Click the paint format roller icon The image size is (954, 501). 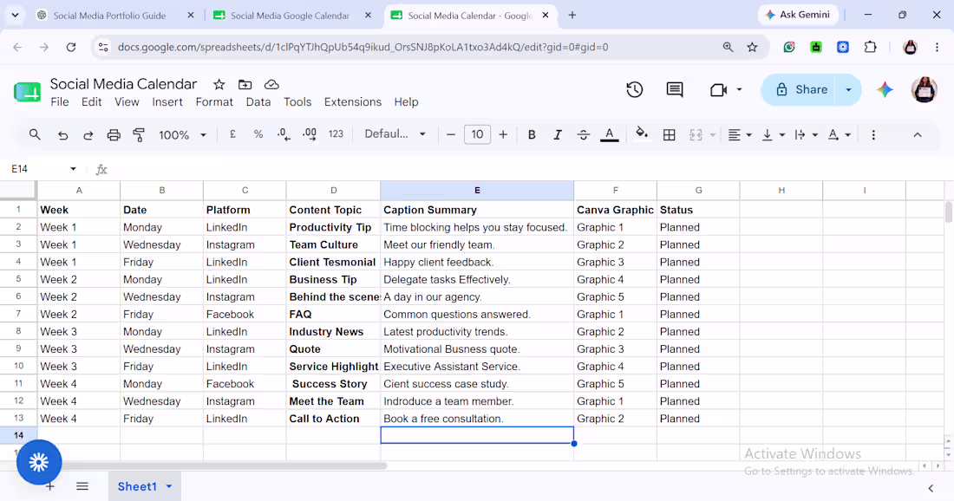tap(139, 135)
